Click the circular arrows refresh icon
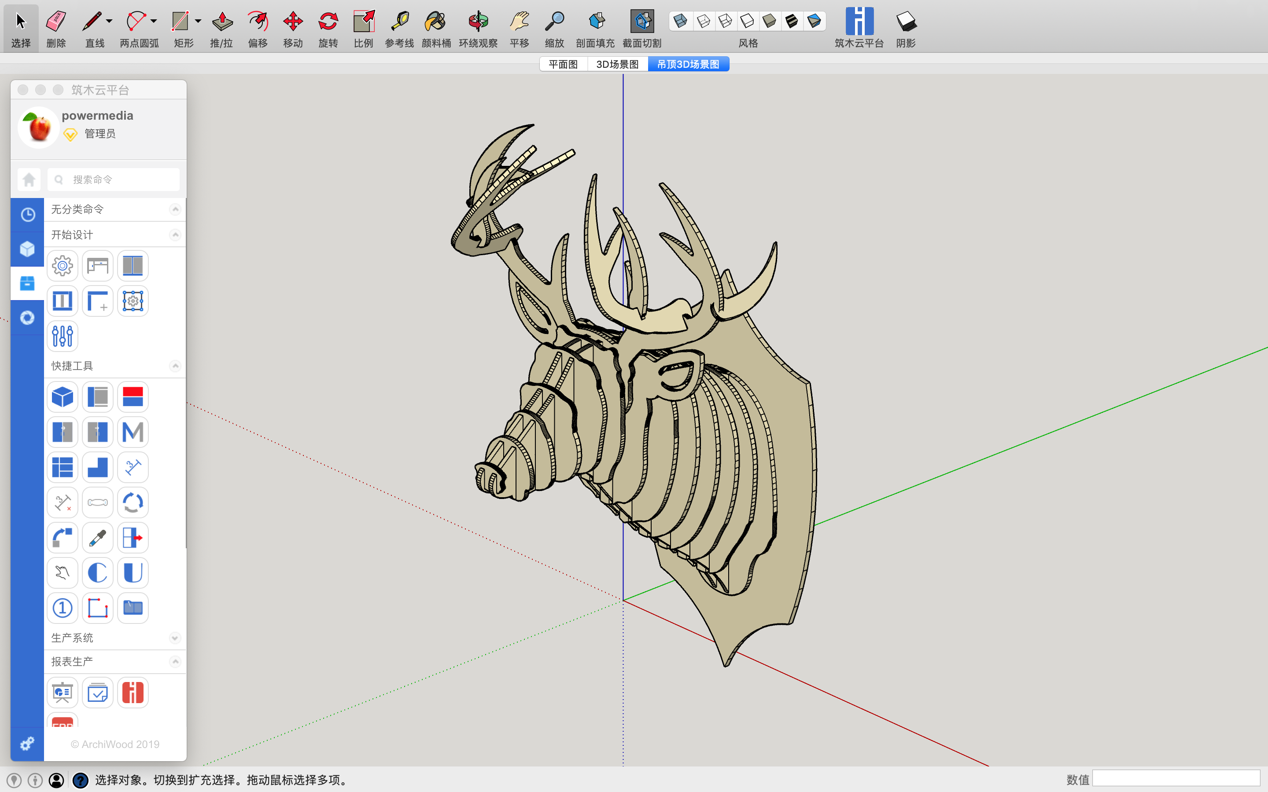The width and height of the screenshot is (1268, 792). point(133,503)
